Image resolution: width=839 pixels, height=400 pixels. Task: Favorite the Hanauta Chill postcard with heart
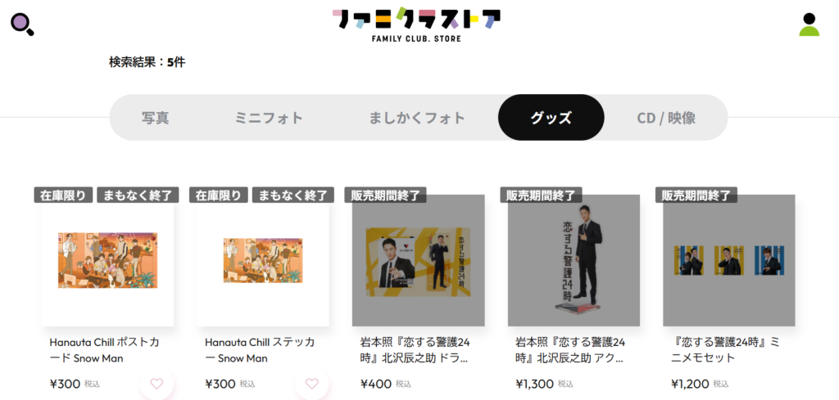156,384
